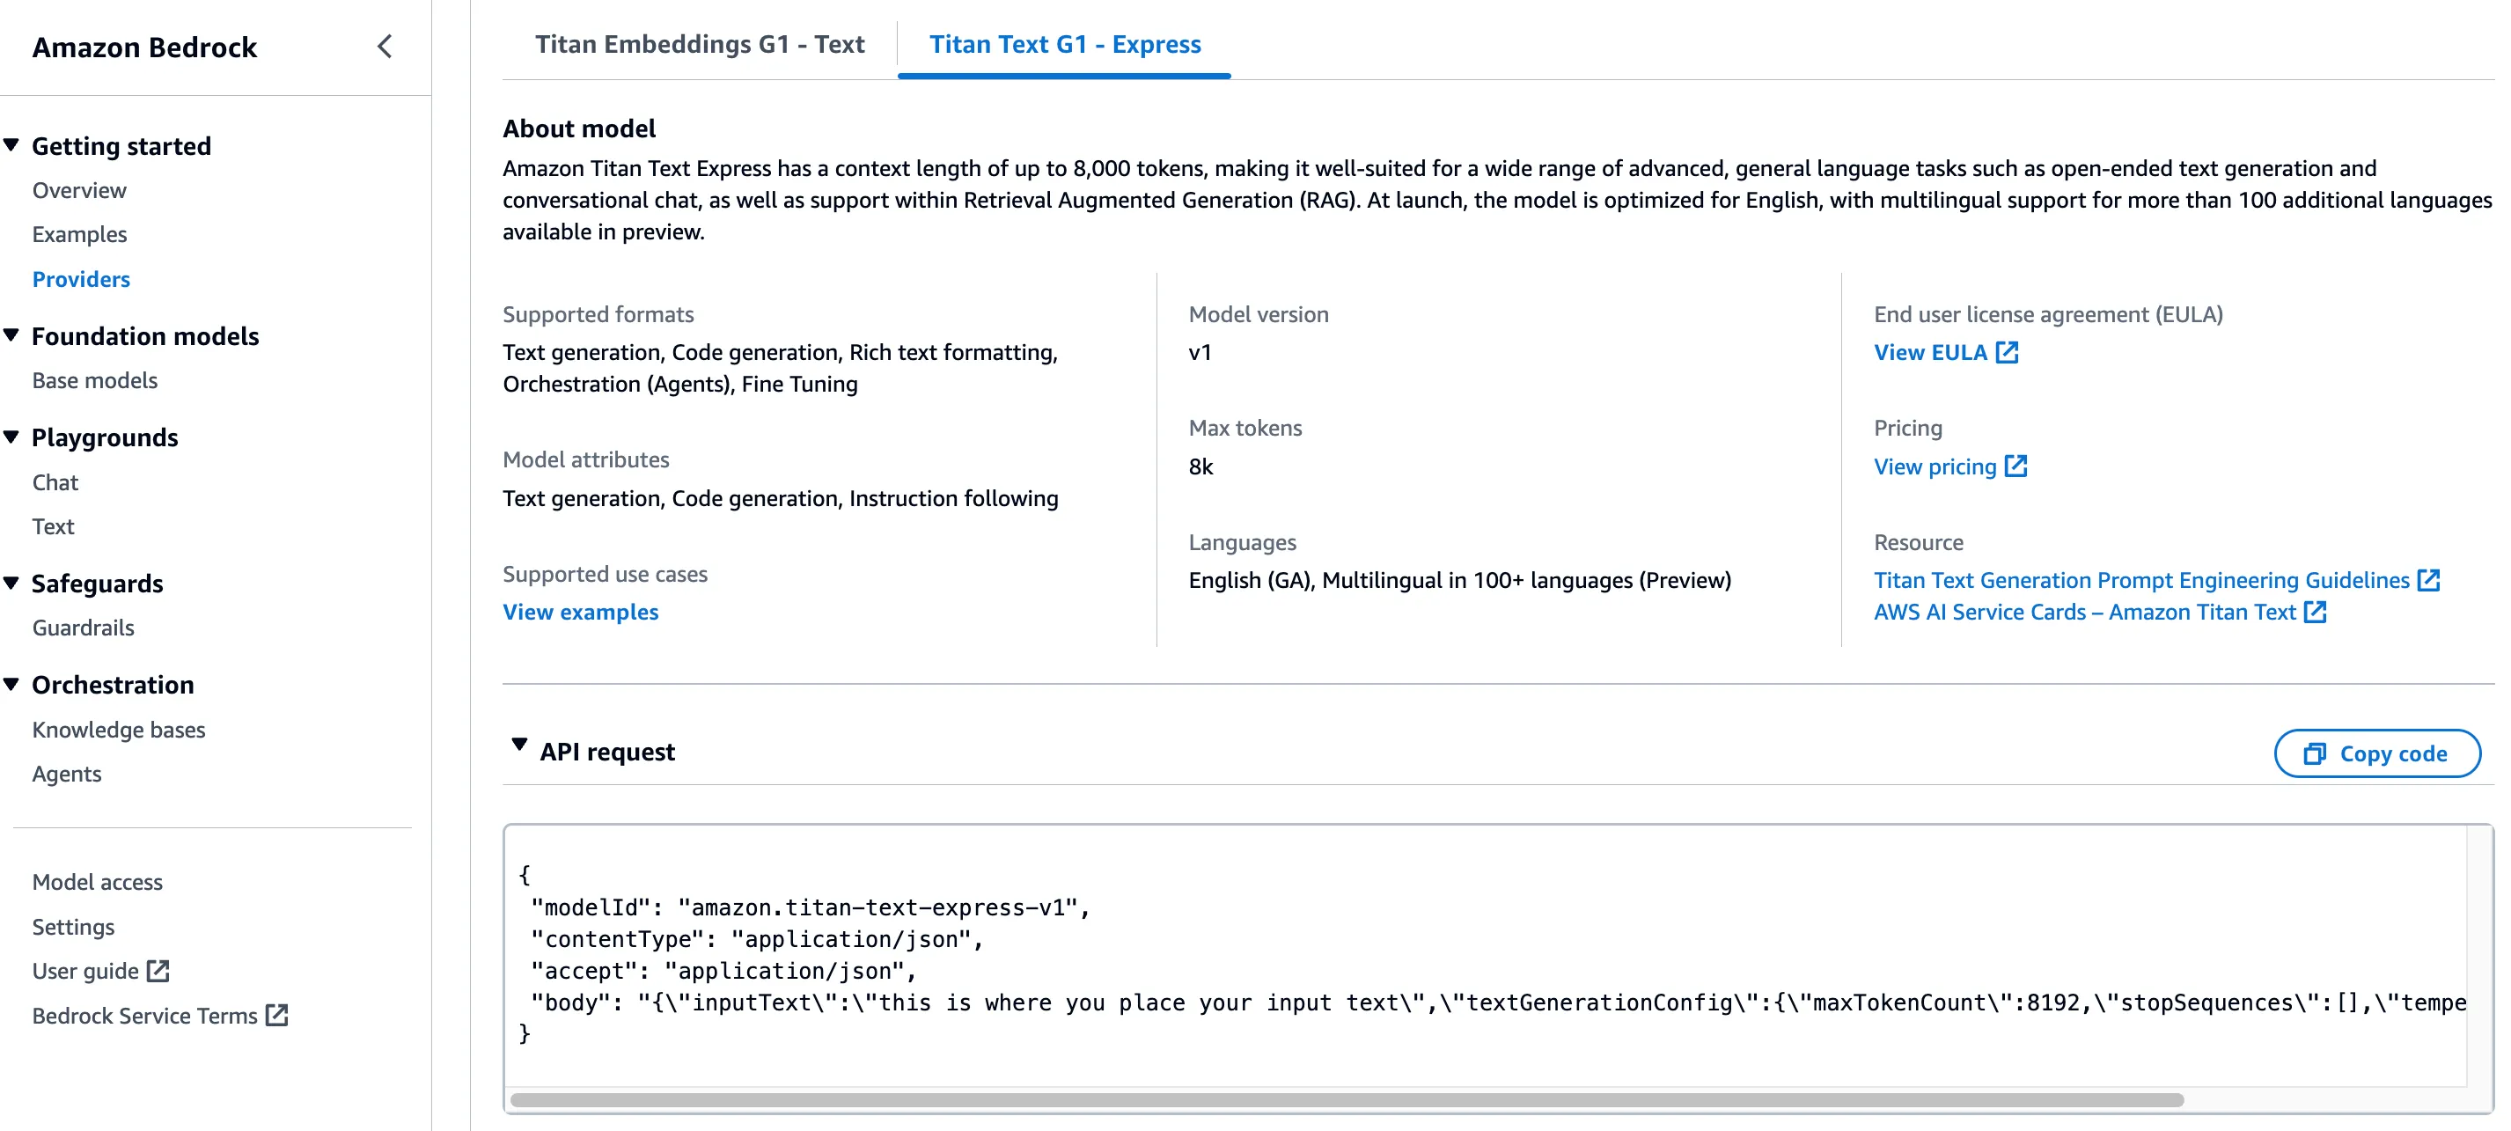Open Settings in the sidebar
2511x1131 pixels.
click(x=73, y=926)
